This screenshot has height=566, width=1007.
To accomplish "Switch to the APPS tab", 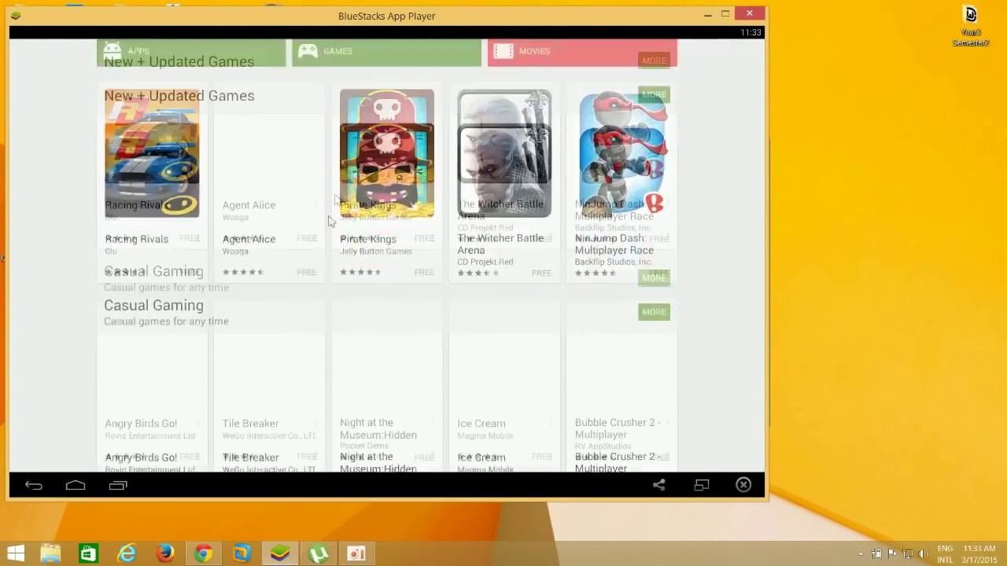I will [x=191, y=51].
